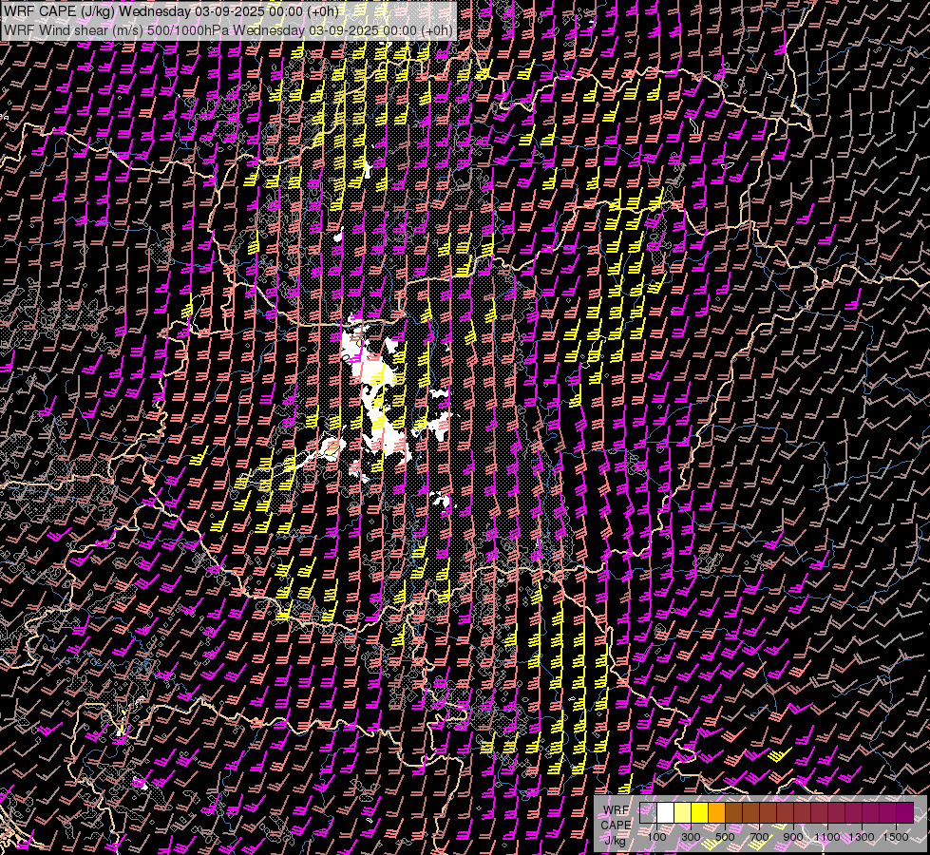
Task: Select the white 100 J/kg legend swatch
Action: pos(666,813)
